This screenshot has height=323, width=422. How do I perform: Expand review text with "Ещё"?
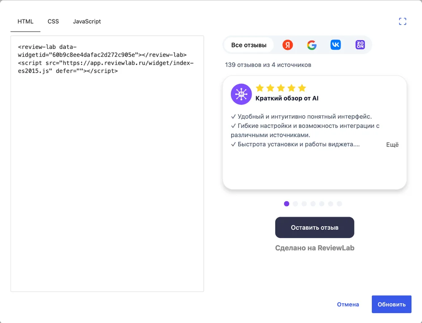tap(392, 145)
